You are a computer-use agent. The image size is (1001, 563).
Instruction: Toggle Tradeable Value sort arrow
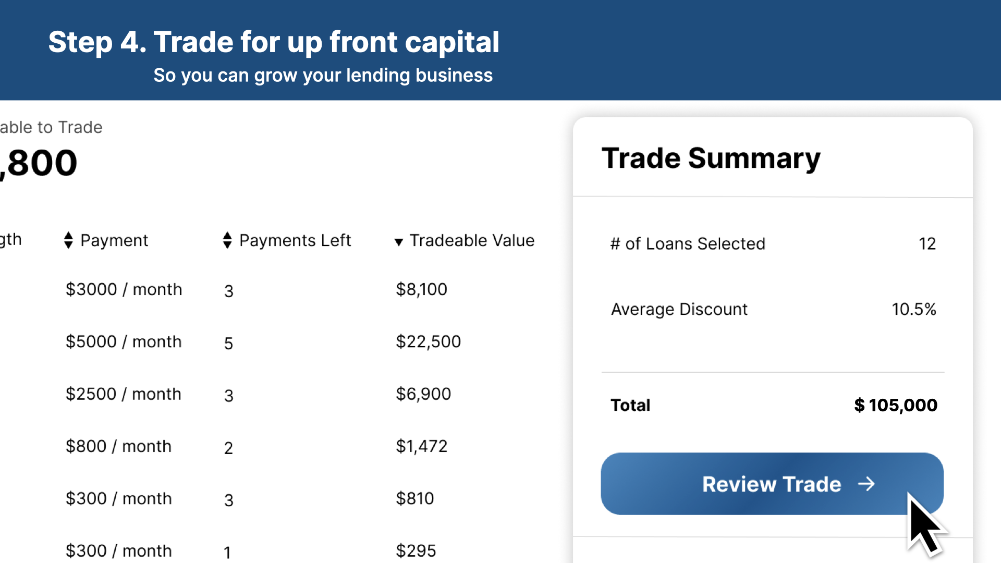(x=399, y=242)
